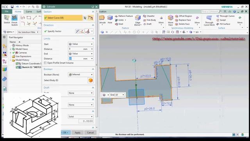Open the Solid body type dropdown
This screenshot has height=141, width=250.
click(x=81, y=117)
